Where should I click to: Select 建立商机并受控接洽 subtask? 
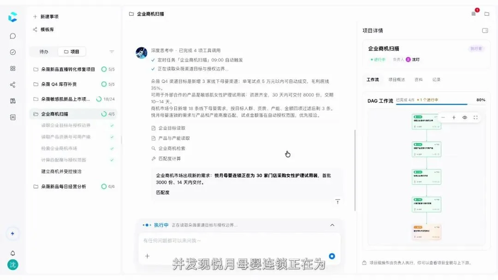61,172
